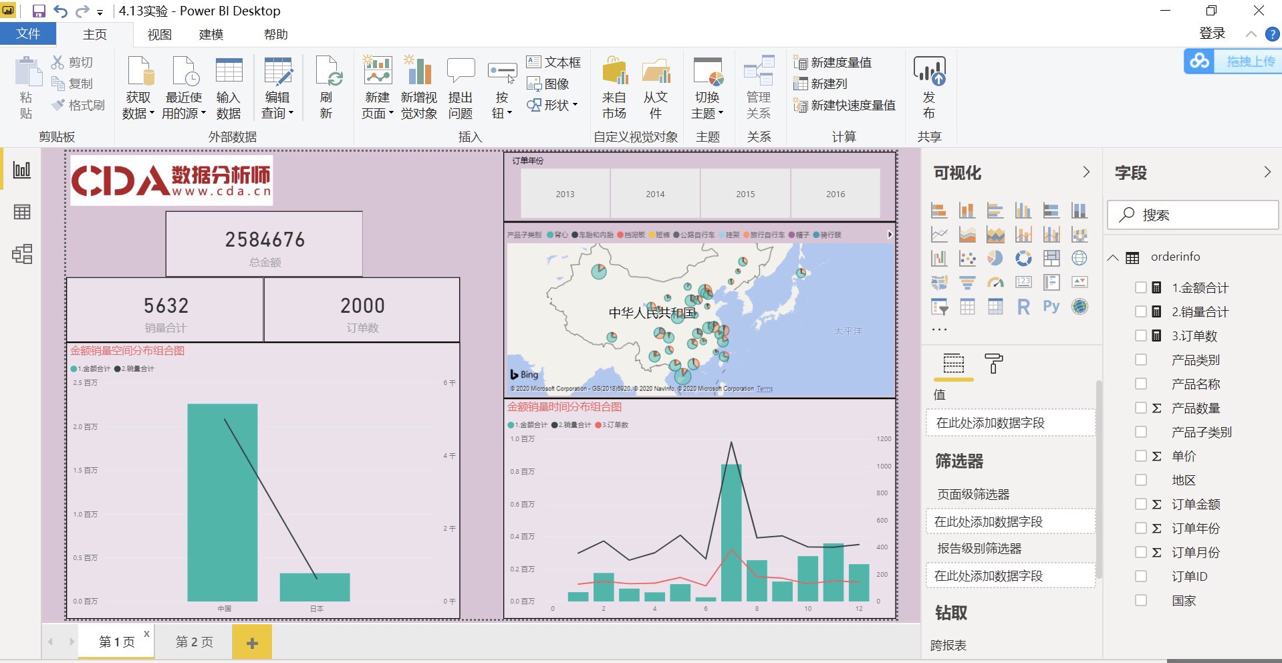Image resolution: width=1282 pixels, height=663 pixels.
Task: Switch to Model view in left sidebar
Action: pos(22,254)
